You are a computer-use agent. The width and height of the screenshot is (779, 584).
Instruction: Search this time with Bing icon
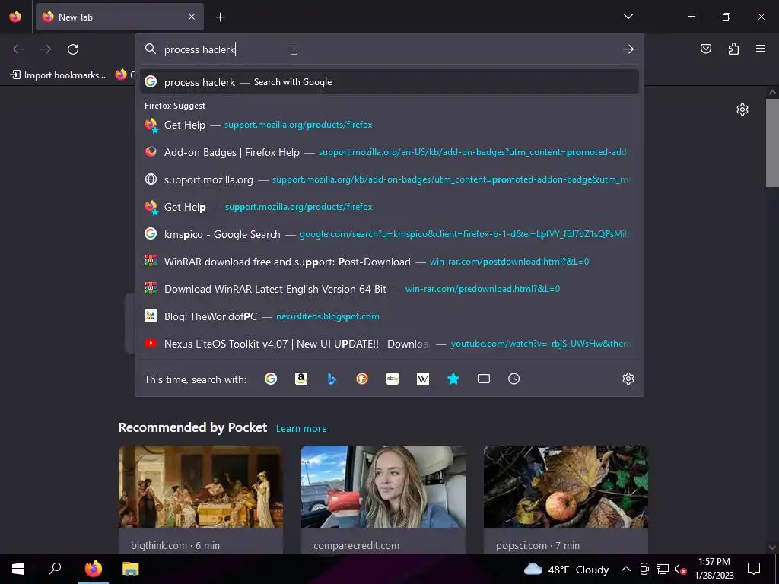(332, 379)
